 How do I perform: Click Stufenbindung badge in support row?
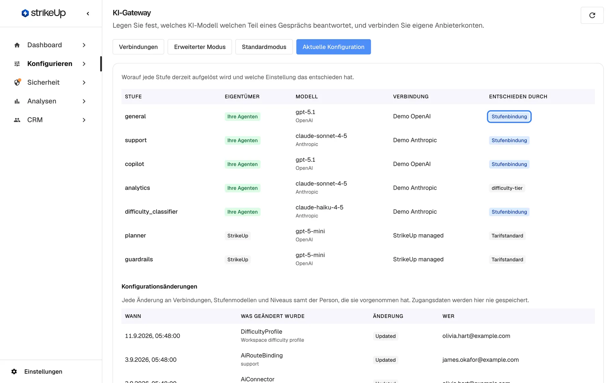point(509,141)
